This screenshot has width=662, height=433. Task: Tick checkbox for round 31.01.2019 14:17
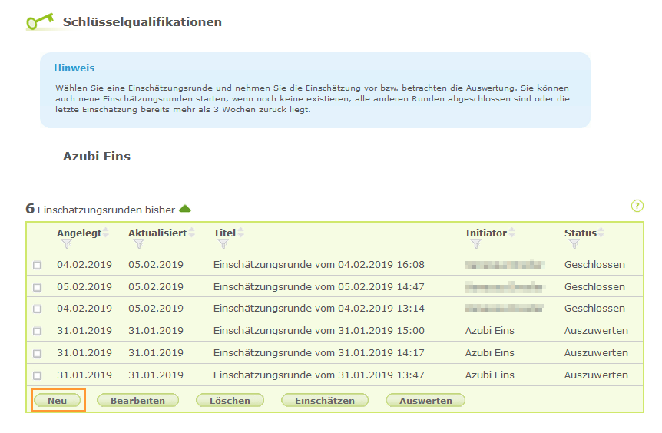coord(37,353)
